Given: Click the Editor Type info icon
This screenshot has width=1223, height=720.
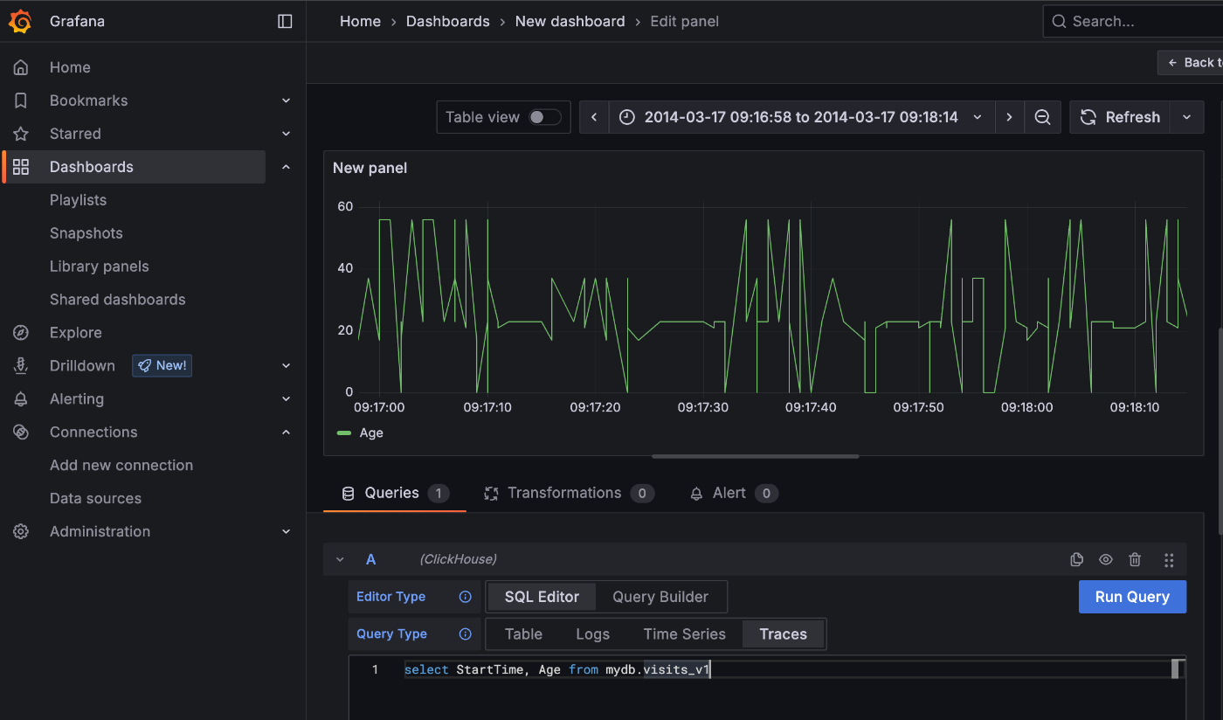Looking at the screenshot, I should [466, 597].
